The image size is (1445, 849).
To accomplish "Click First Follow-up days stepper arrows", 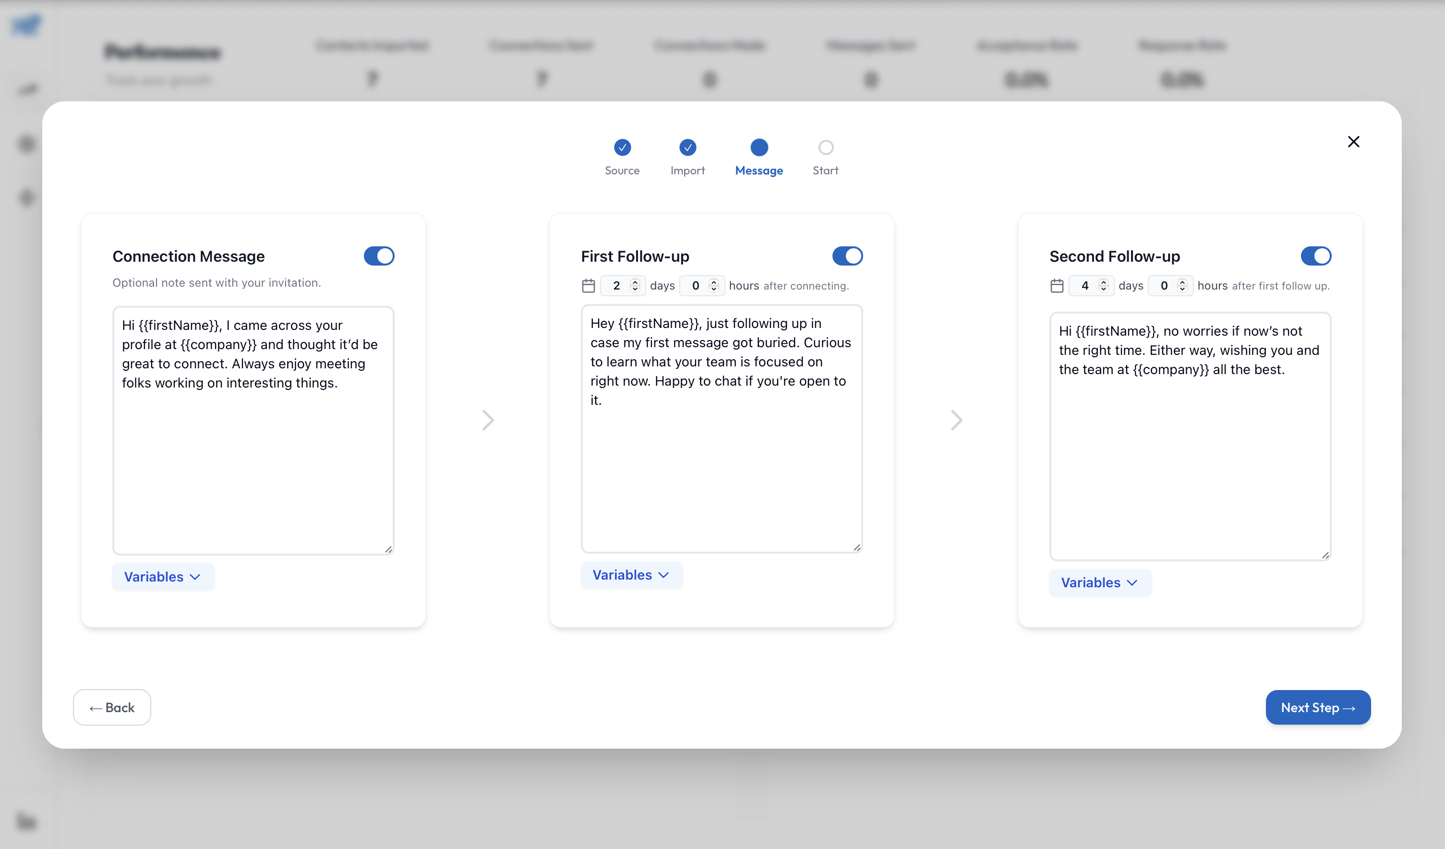I will (635, 285).
